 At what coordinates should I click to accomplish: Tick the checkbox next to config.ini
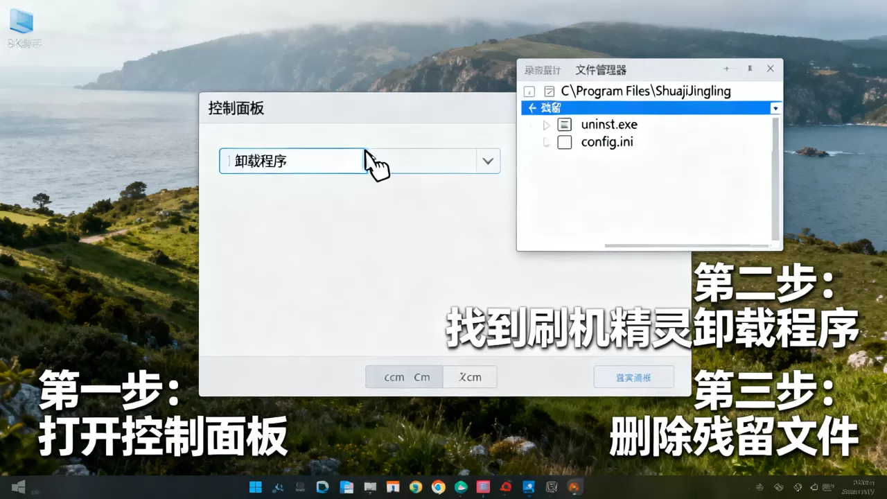pyautogui.click(x=565, y=143)
